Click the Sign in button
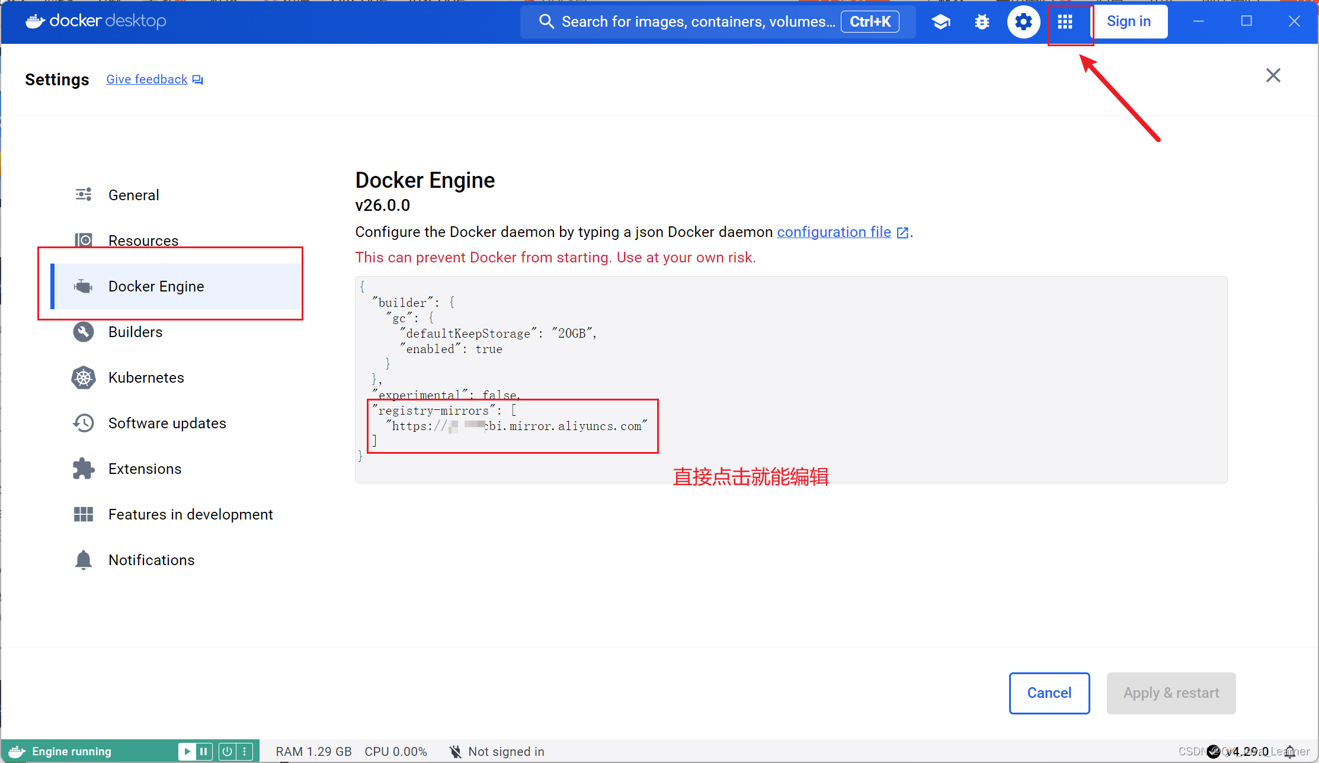 (1129, 21)
